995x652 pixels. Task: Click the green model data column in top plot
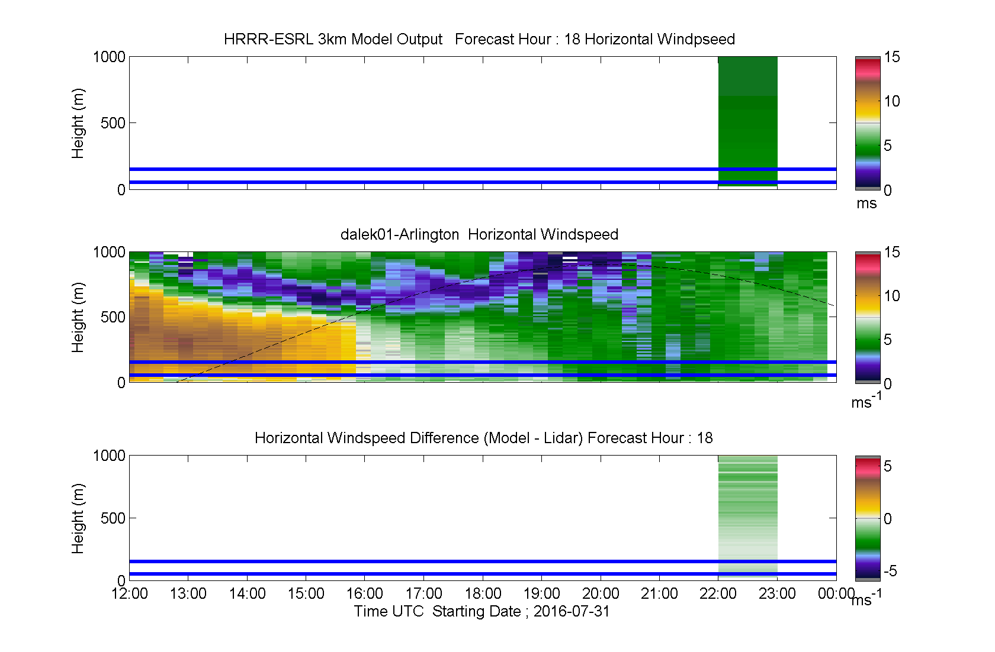click(x=747, y=121)
